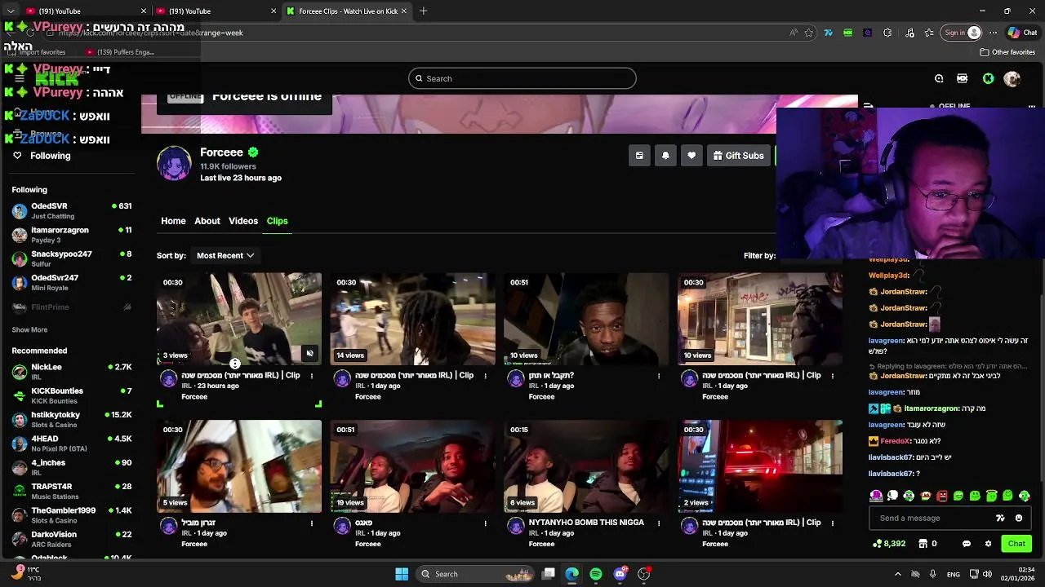Image resolution: width=1045 pixels, height=587 pixels.
Task: Open options menu for the 19 views clip
Action: (x=486, y=523)
